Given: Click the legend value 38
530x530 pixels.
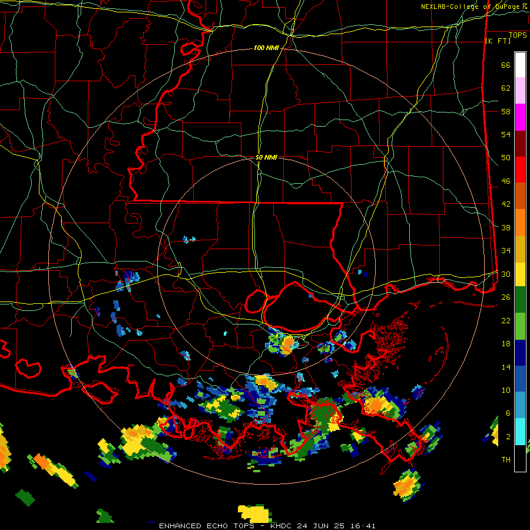Looking at the screenshot, I should click(x=506, y=227).
